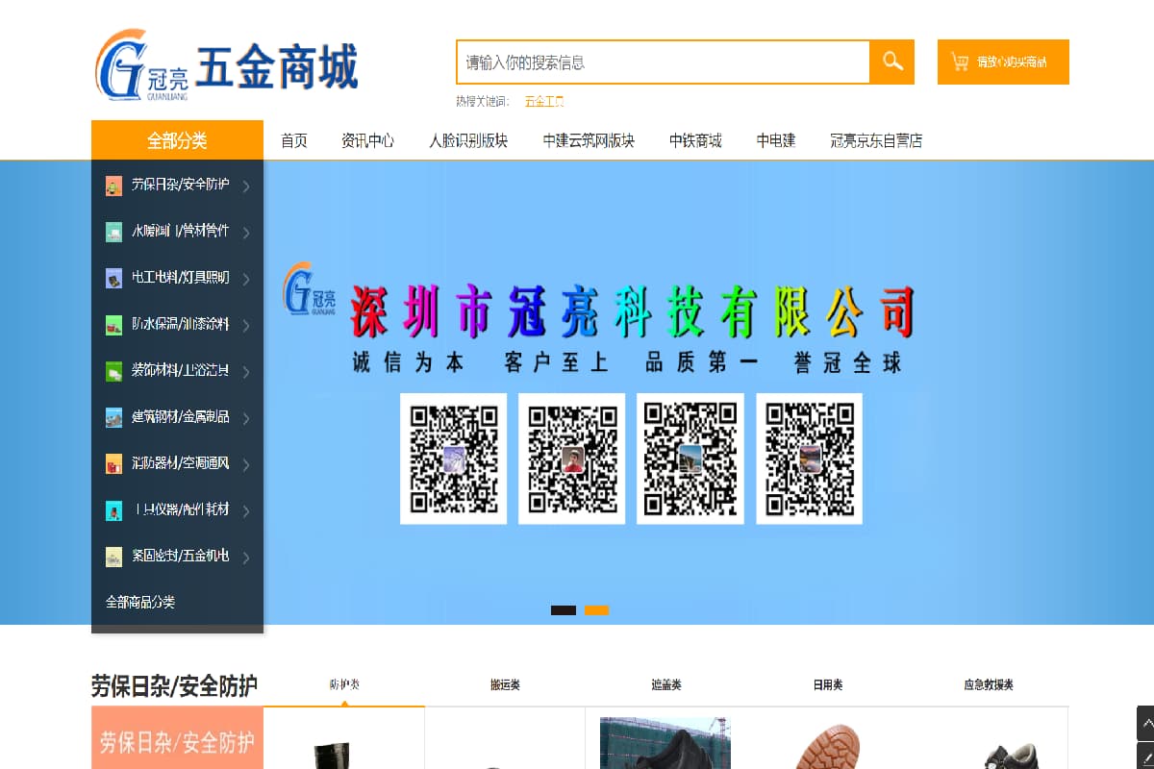Click the 电工电料/灯具照明 text in the sidebar

point(181,278)
